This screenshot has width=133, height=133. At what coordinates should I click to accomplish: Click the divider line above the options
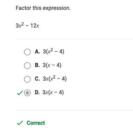(74, 39)
